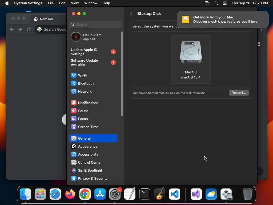Open the Apple menu
The width and height of the screenshot is (273, 205).
(x=7, y=3)
